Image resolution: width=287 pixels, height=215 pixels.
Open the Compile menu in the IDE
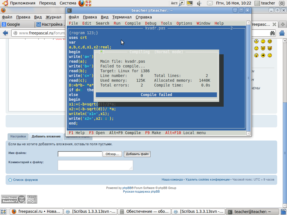pyautogui.click(x=133, y=23)
